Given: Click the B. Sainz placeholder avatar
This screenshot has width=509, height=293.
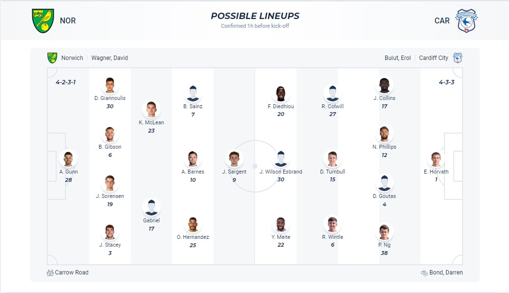Looking at the screenshot, I should click(193, 94).
